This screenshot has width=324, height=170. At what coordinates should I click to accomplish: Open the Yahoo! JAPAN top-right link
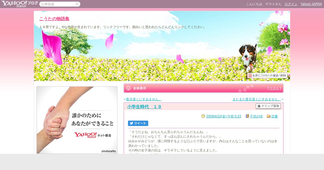311,4
